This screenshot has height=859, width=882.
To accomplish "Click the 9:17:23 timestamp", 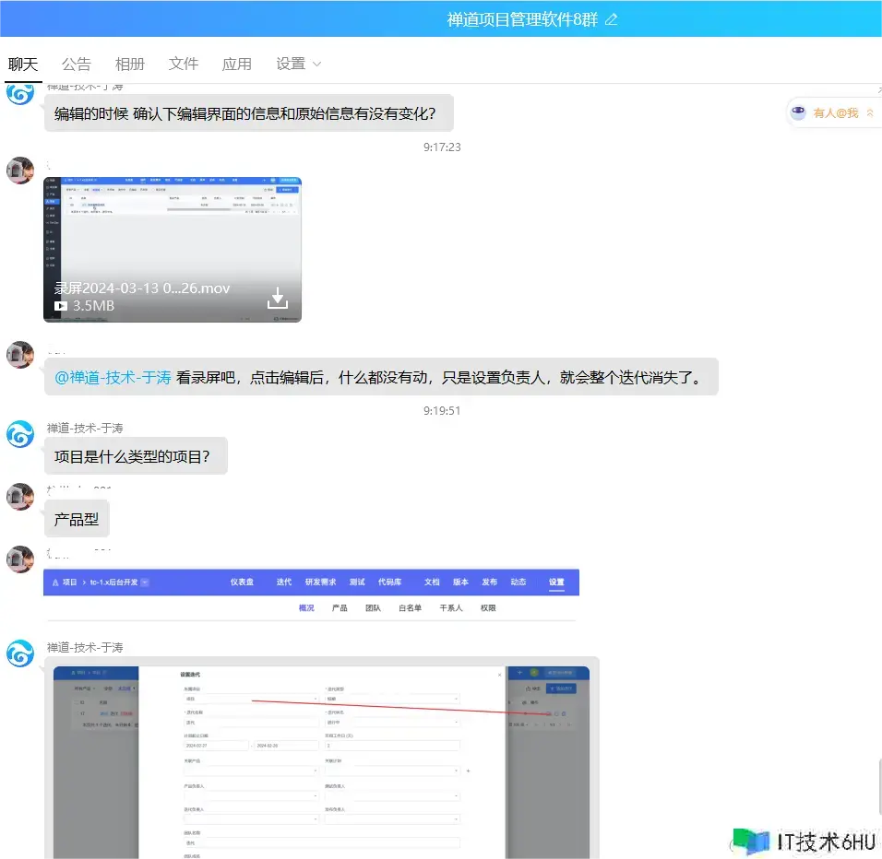I will [x=442, y=147].
